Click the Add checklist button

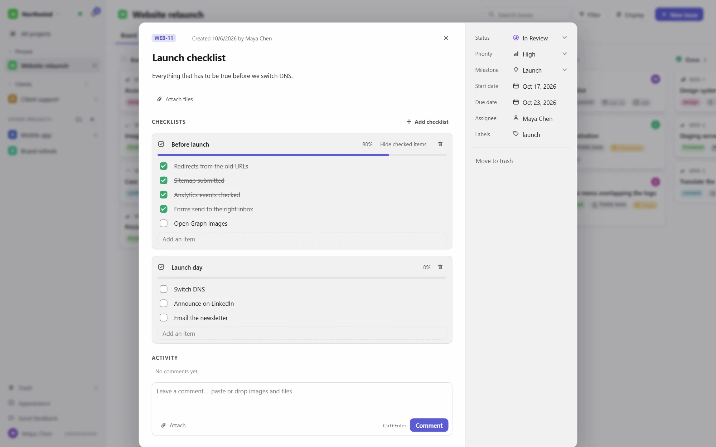[427, 122]
